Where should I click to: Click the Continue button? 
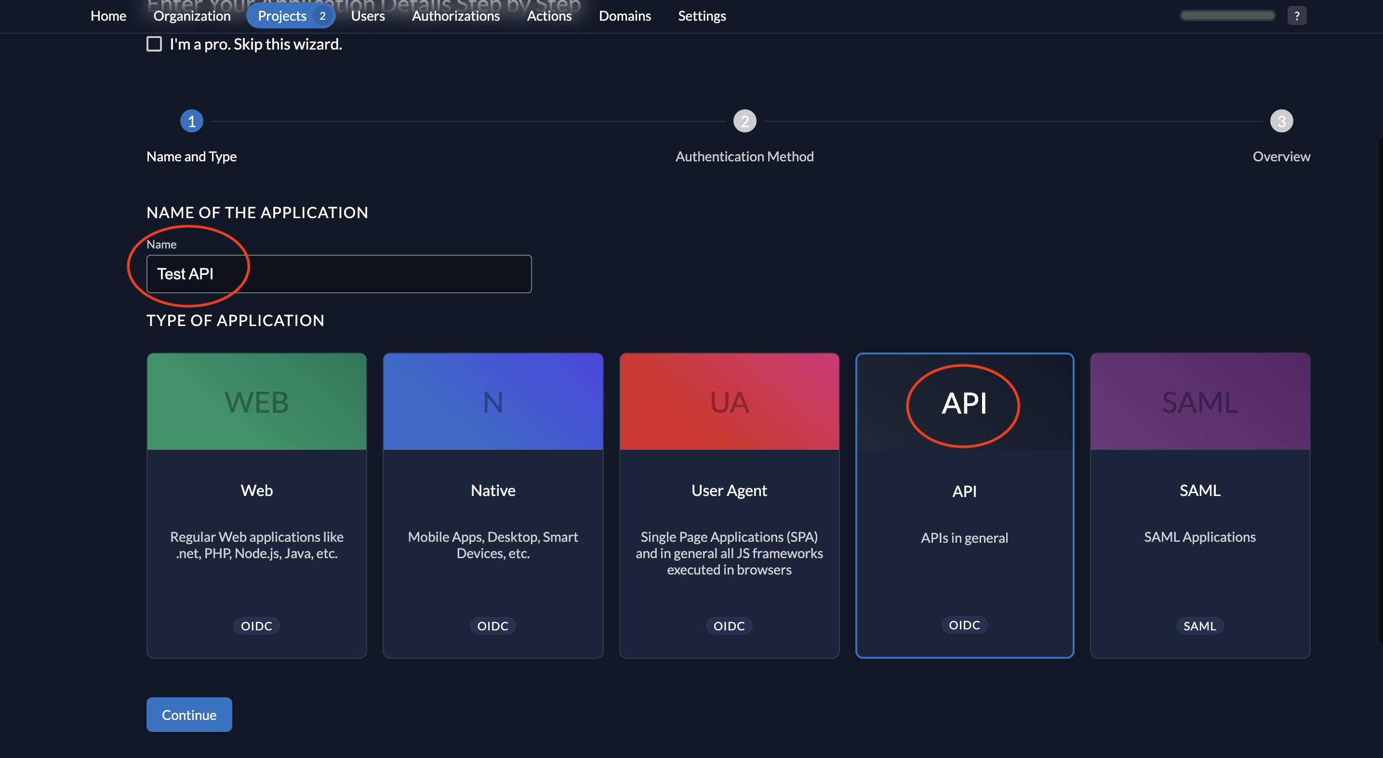[189, 715]
